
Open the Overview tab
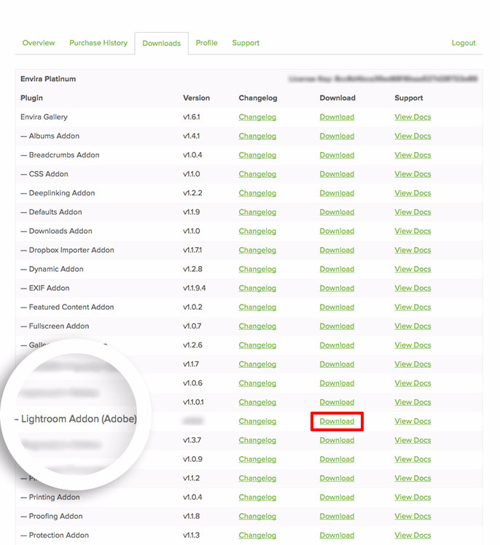pos(39,43)
